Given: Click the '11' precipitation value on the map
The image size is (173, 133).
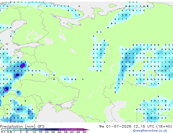Looking at the screenshot, I should (22, 109).
